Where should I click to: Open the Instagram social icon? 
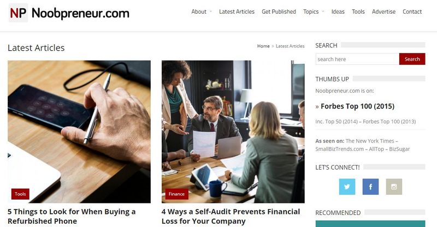(394, 187)
